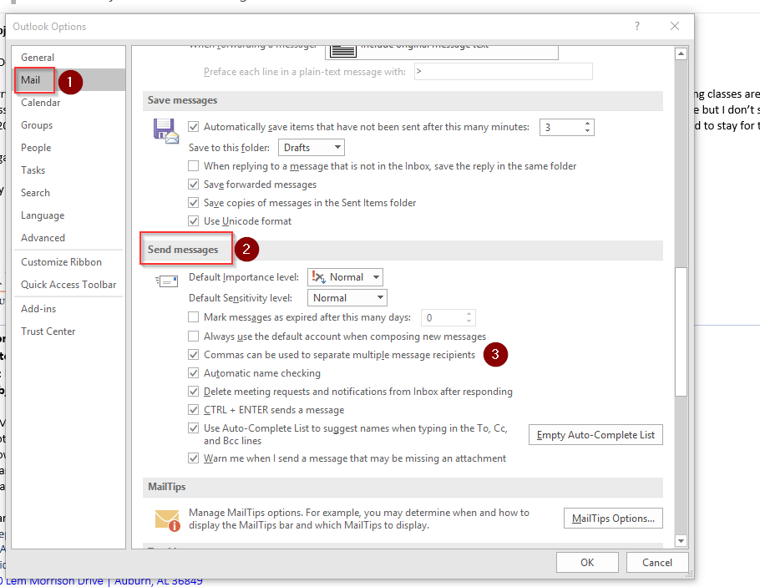Switch to the Advanced options category
Viewport: 760px width, 587px height.
coord(43,238)
